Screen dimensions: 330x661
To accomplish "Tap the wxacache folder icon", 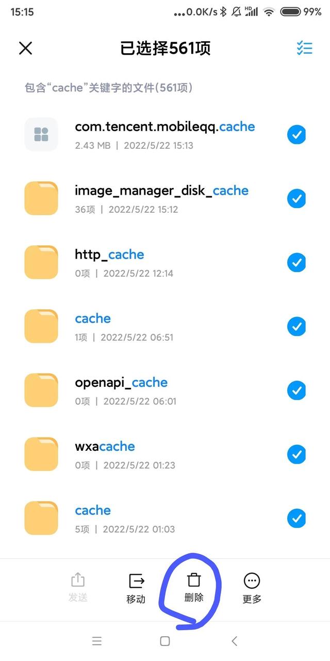I will (41, 454).
